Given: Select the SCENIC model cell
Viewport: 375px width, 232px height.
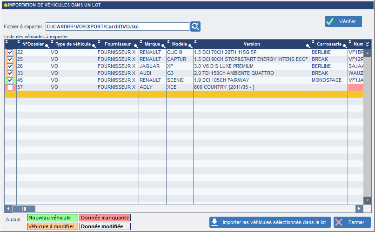Looking at the screenshot, I should 180,80.
